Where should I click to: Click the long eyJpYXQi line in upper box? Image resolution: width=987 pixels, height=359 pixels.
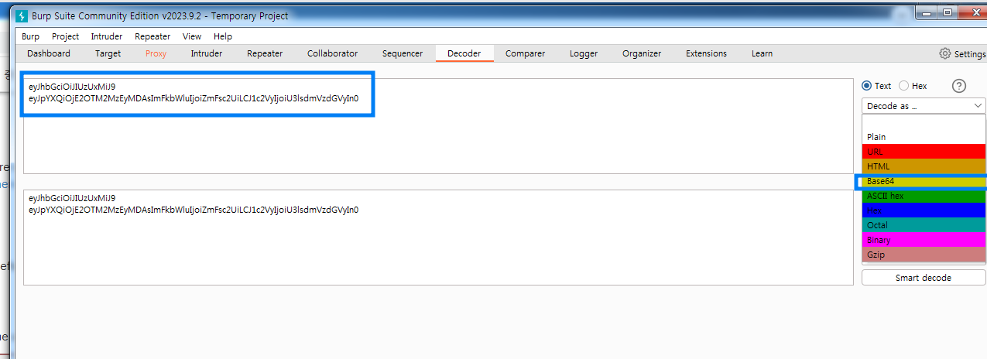(x=194, y=98)
